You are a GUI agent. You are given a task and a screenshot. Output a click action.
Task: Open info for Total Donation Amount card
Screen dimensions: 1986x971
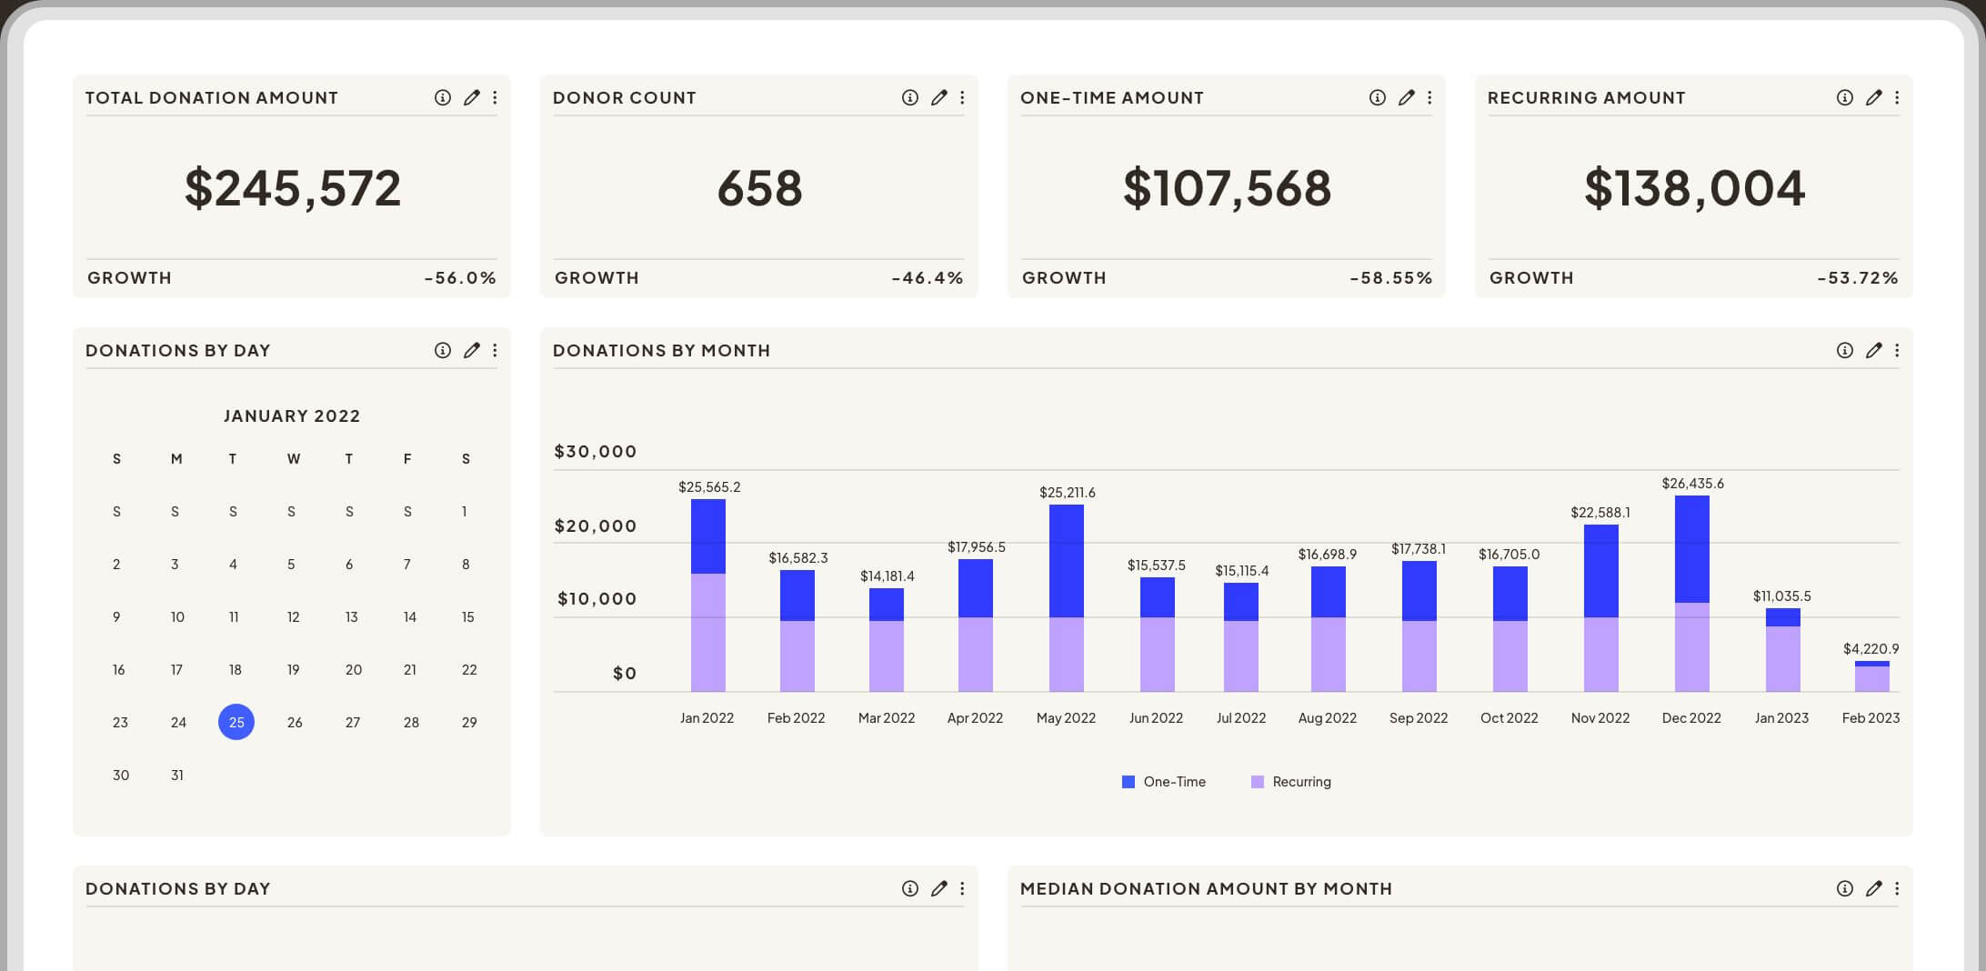click(x=443, y=97)
